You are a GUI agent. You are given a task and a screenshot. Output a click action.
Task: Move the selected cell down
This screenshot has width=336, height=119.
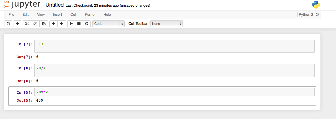point(62,24)
